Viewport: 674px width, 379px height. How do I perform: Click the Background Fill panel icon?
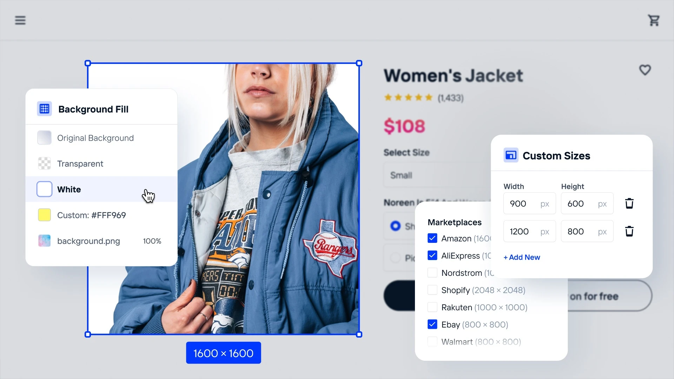point(45,109)
